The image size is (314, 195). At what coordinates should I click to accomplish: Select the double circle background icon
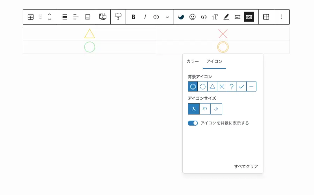tap(193, 86)
